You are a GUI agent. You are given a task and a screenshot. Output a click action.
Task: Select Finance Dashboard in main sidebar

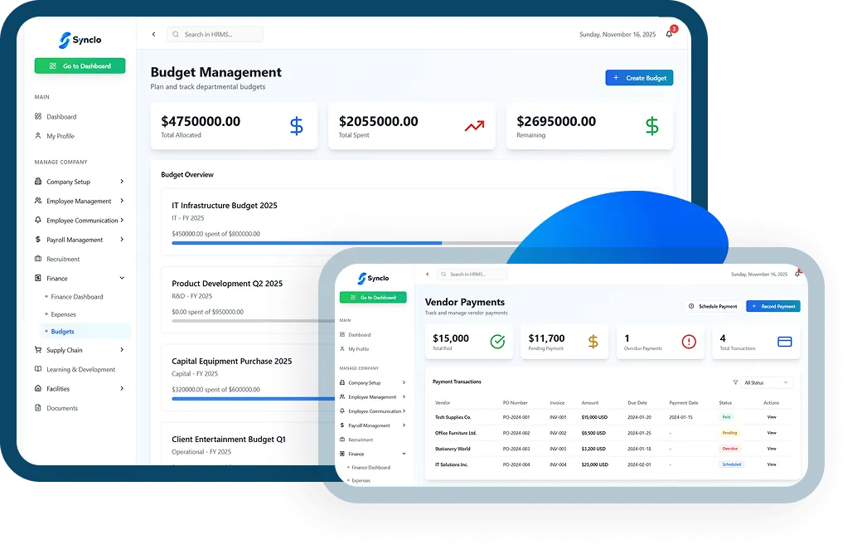77,297
